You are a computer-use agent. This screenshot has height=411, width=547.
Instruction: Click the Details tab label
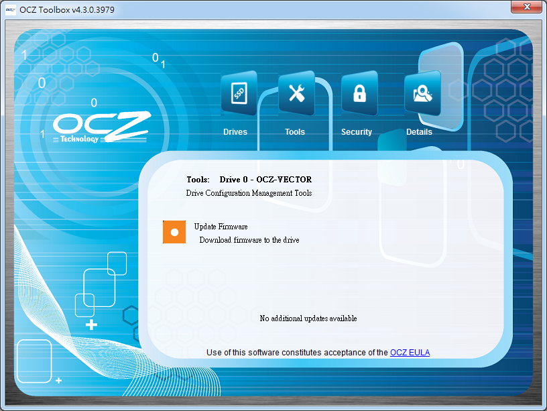pos(419,132)
